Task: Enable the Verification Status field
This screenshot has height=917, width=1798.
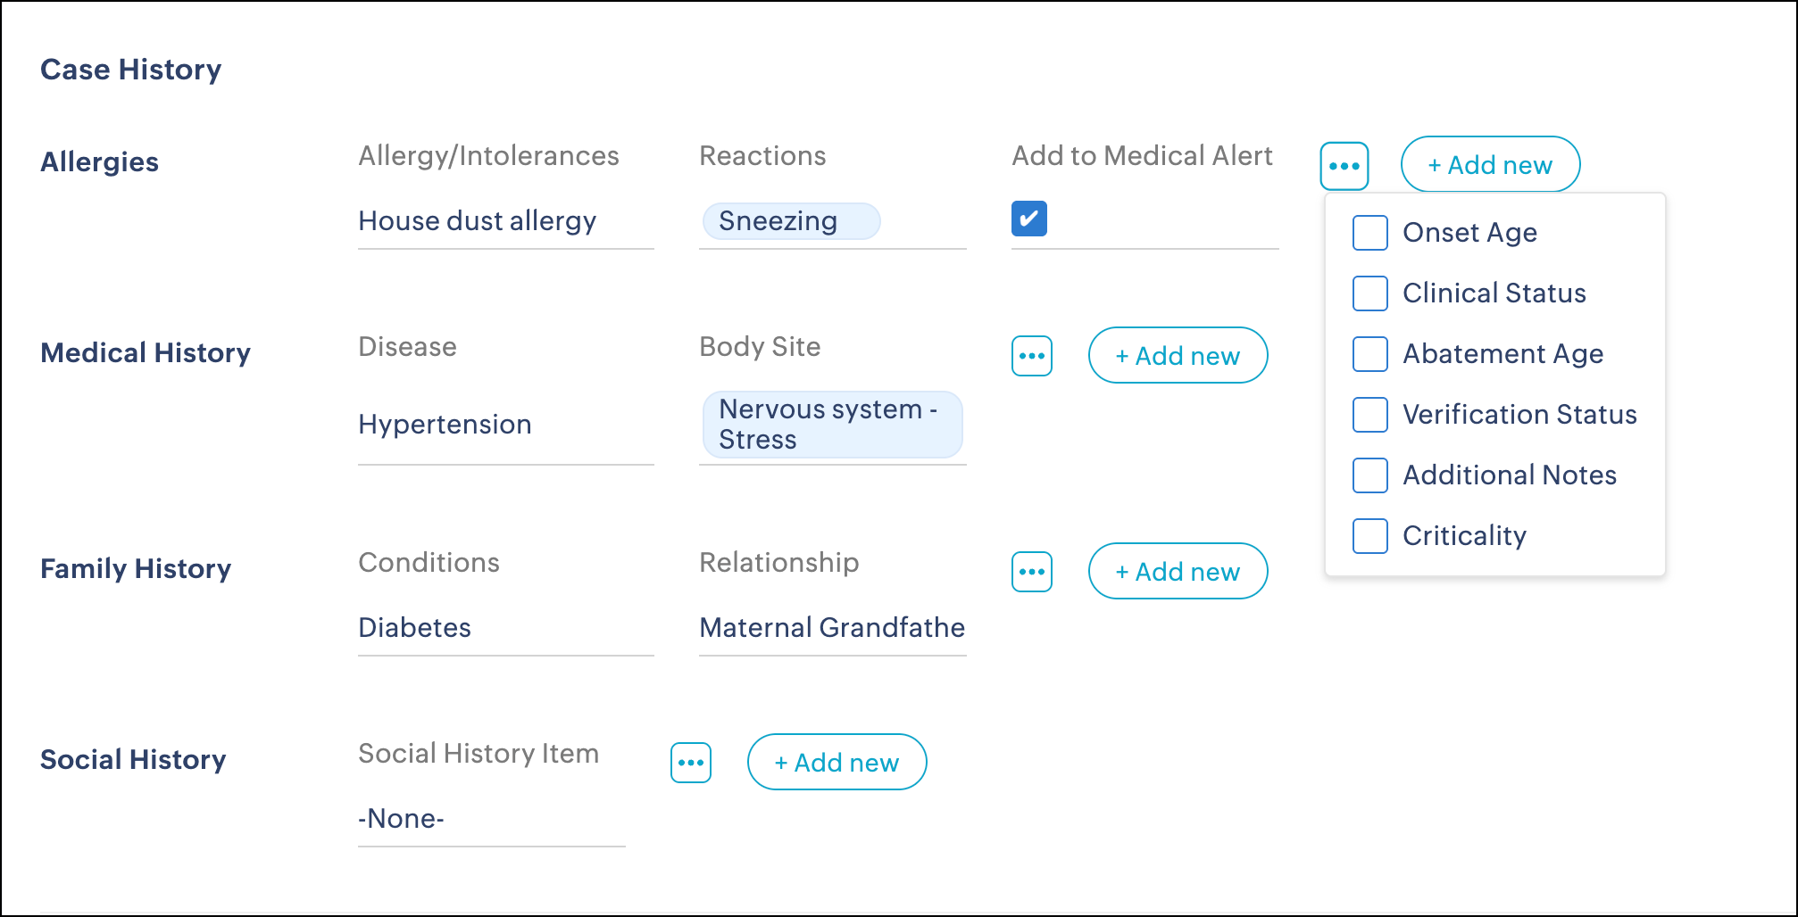Action: click(x=1369, y=415)
